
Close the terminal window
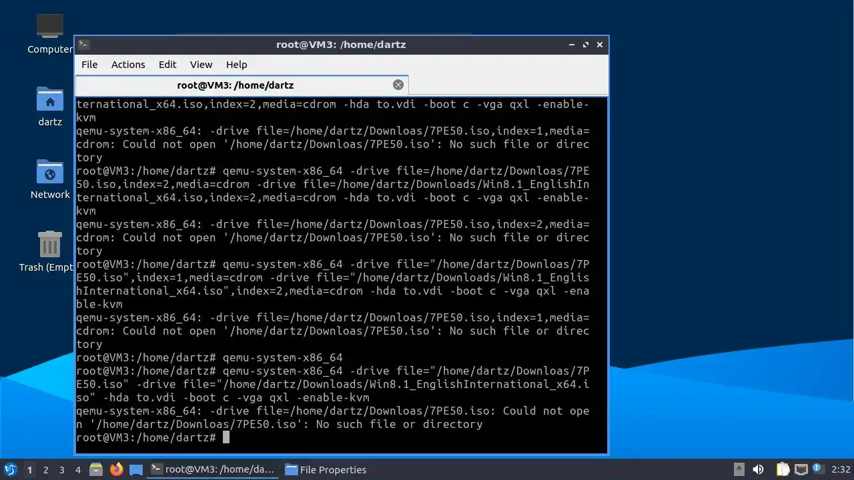tap(600, 45)
